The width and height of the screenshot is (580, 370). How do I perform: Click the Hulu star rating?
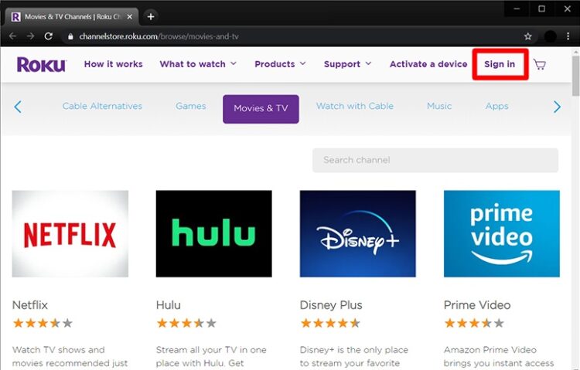point(186,324)
